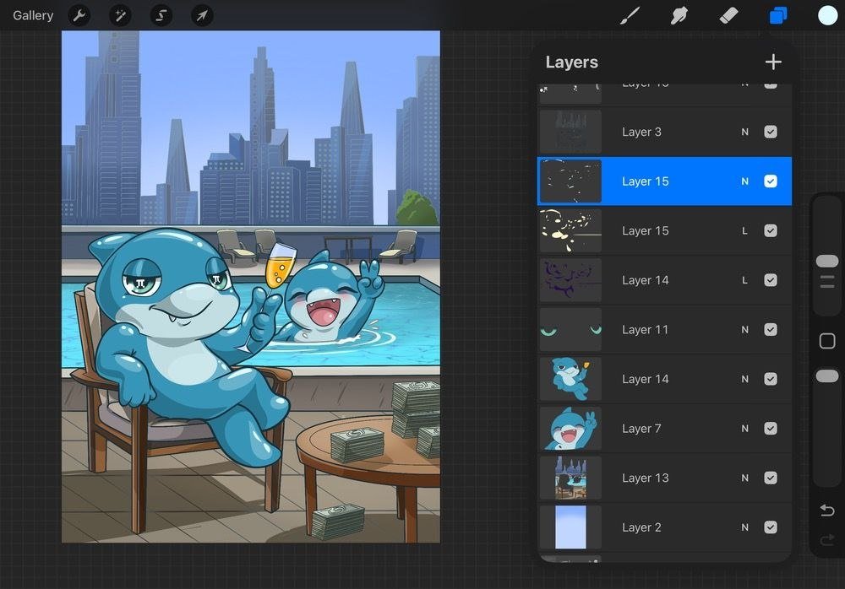Open blend mode N of Layer 11
This screenshot has width=845, height=589.
(x=744, y=329)
